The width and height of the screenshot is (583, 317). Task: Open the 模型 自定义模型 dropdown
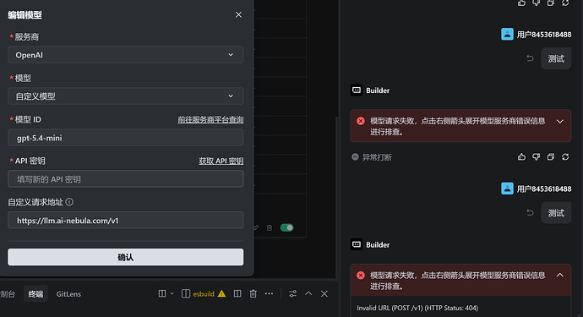(x=126, y=96)
